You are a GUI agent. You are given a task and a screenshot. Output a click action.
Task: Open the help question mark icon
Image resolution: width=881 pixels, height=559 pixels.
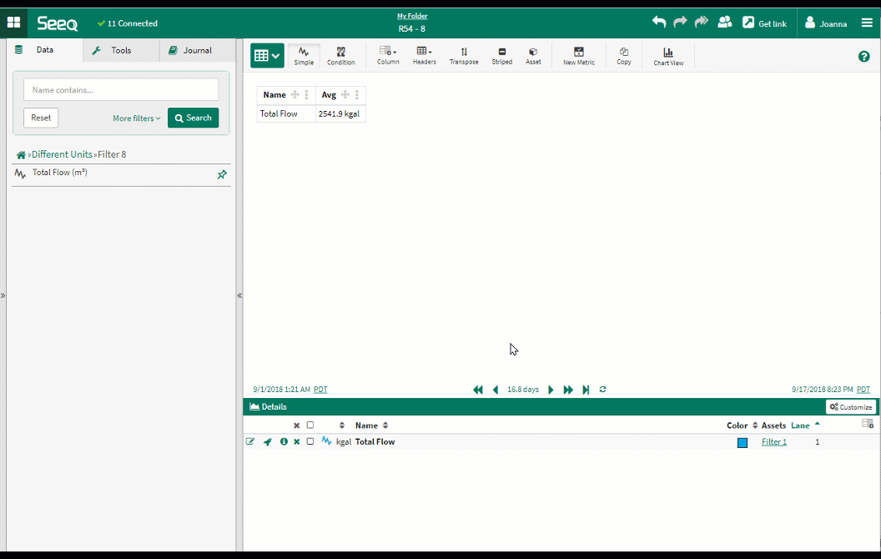click(x=864, y=57)
